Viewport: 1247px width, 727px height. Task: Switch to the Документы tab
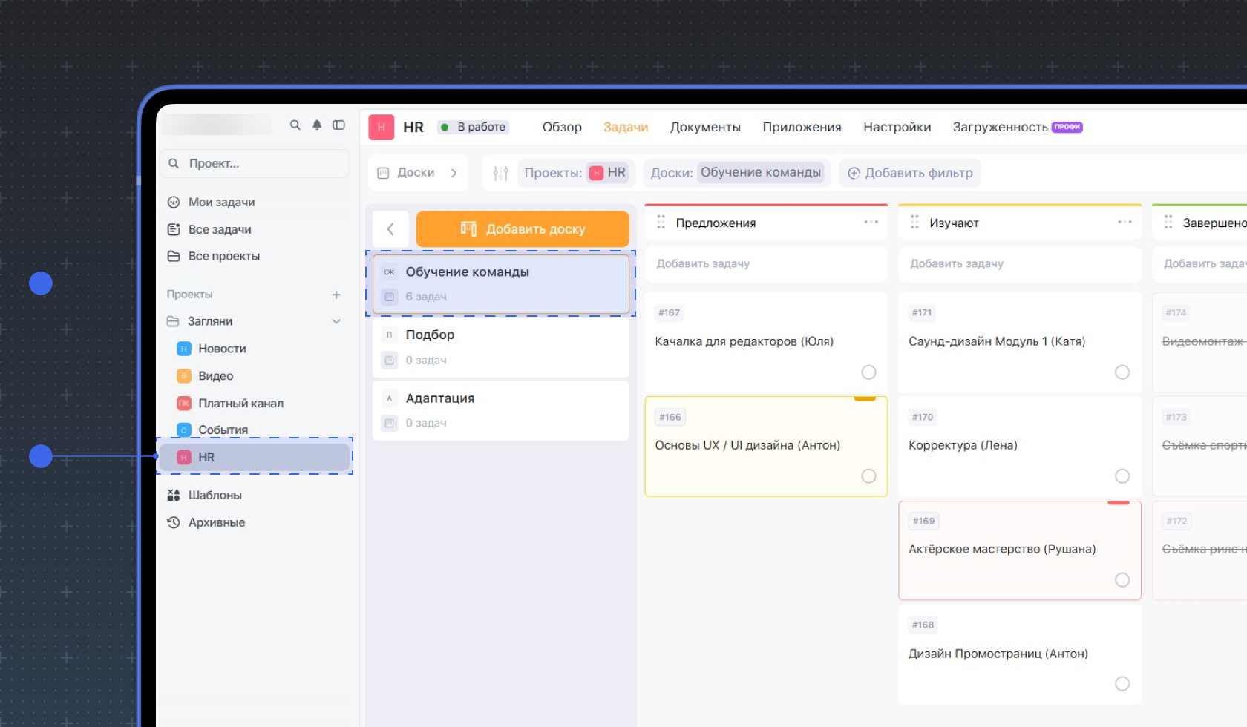705,127
